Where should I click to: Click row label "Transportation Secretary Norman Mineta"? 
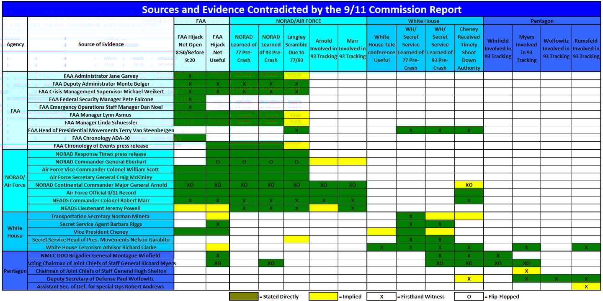click(101, 216)
